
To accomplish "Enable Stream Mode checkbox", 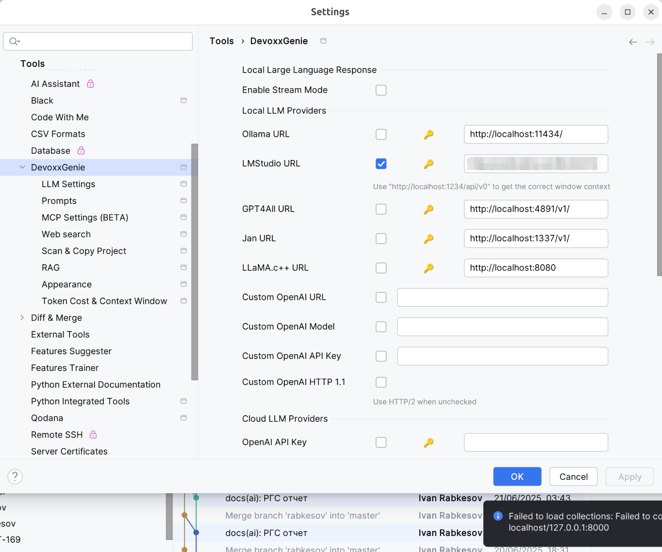I will [381, 90].
